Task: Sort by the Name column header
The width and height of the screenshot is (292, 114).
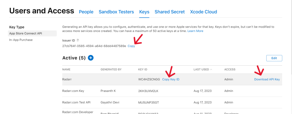Action: 66,70
